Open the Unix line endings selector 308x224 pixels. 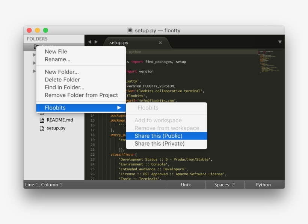click(186, 185)
